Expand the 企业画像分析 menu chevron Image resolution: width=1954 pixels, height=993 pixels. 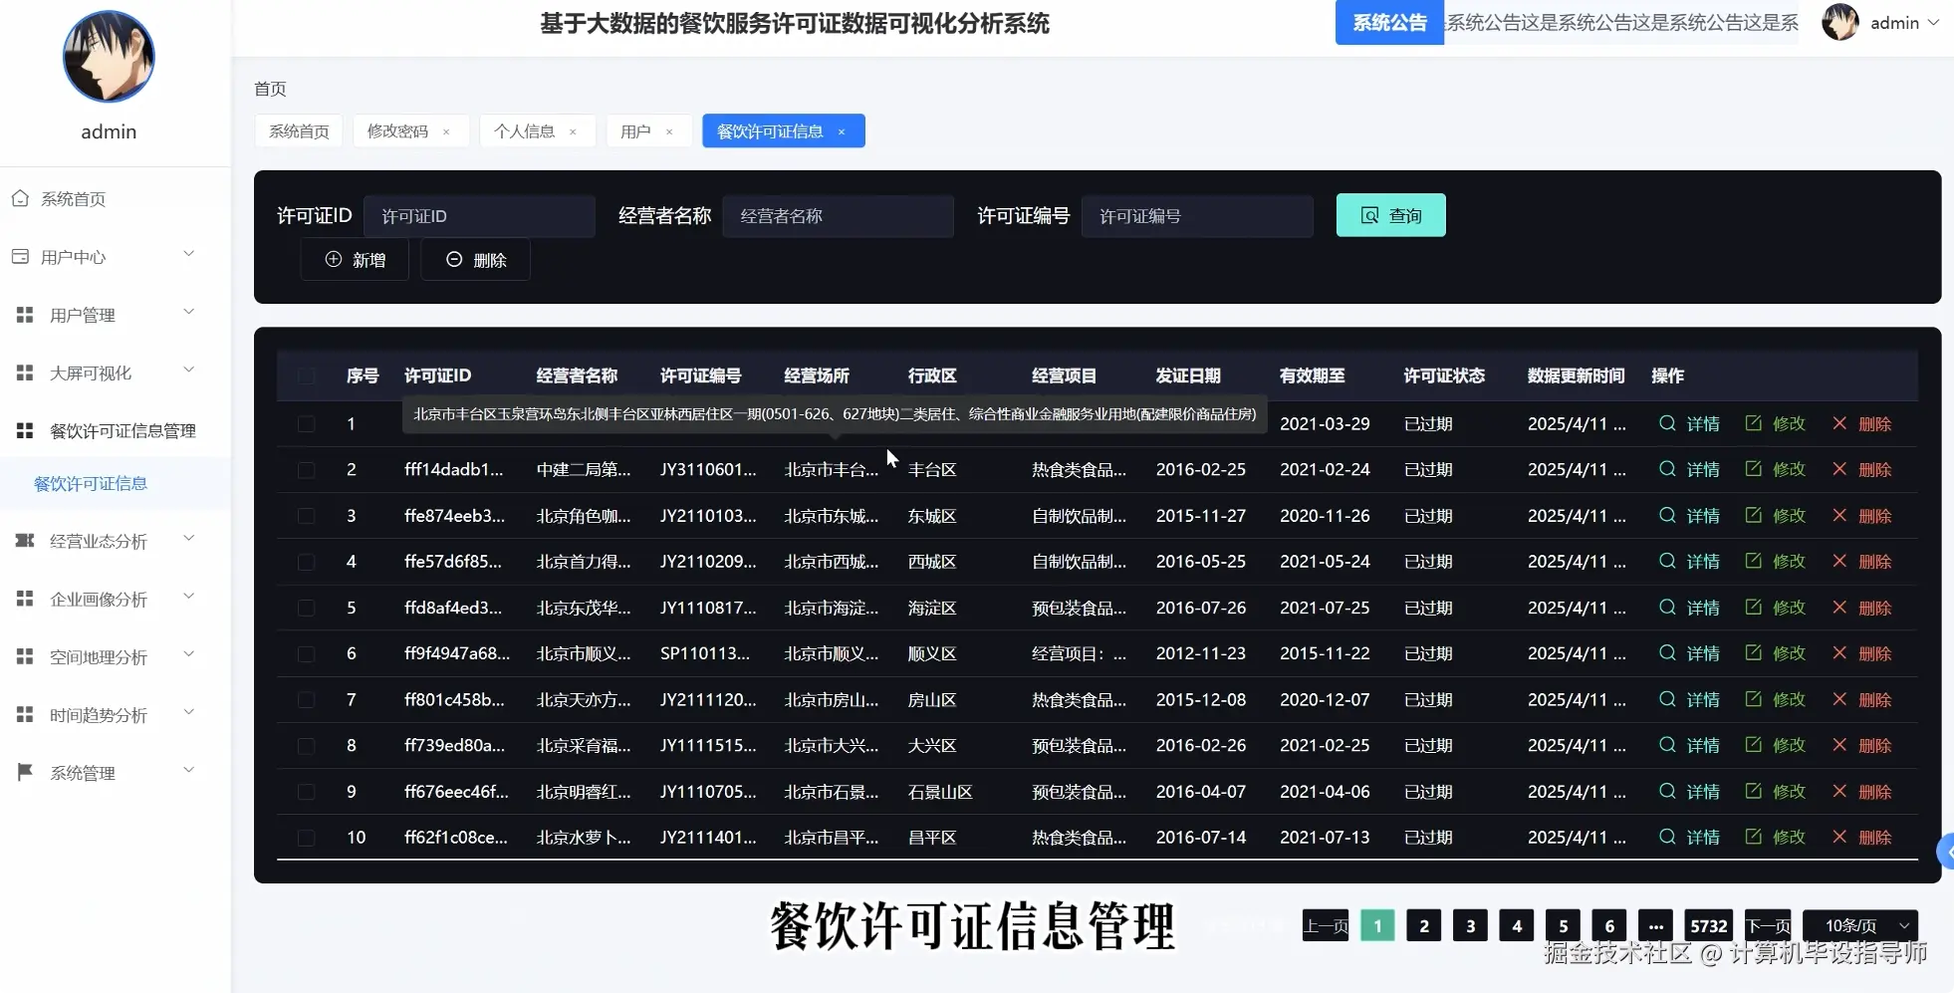coord(188,596)
